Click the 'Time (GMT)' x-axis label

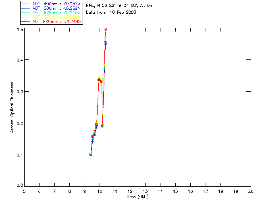coord(137,197)
